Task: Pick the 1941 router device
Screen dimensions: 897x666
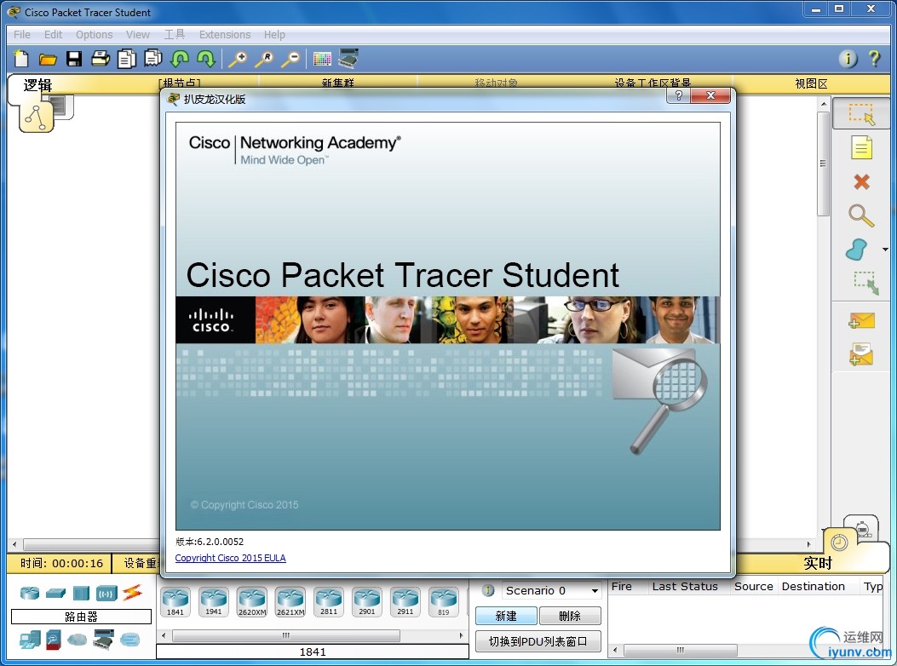Action: click(213, 602)
